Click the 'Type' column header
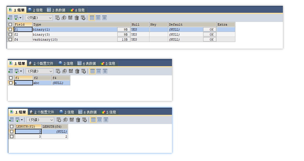Screen dimensions: 304x161 81,24
